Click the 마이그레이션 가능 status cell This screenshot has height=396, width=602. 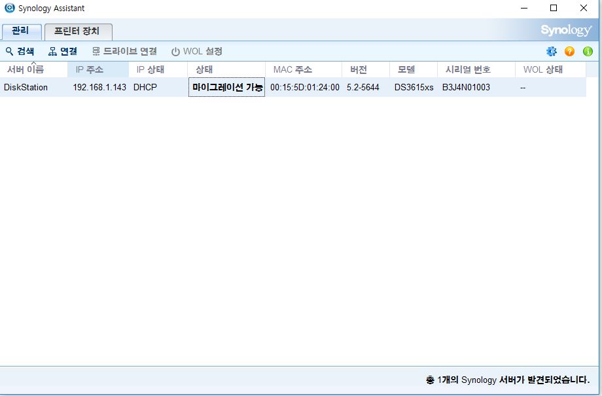pos(226,87)
